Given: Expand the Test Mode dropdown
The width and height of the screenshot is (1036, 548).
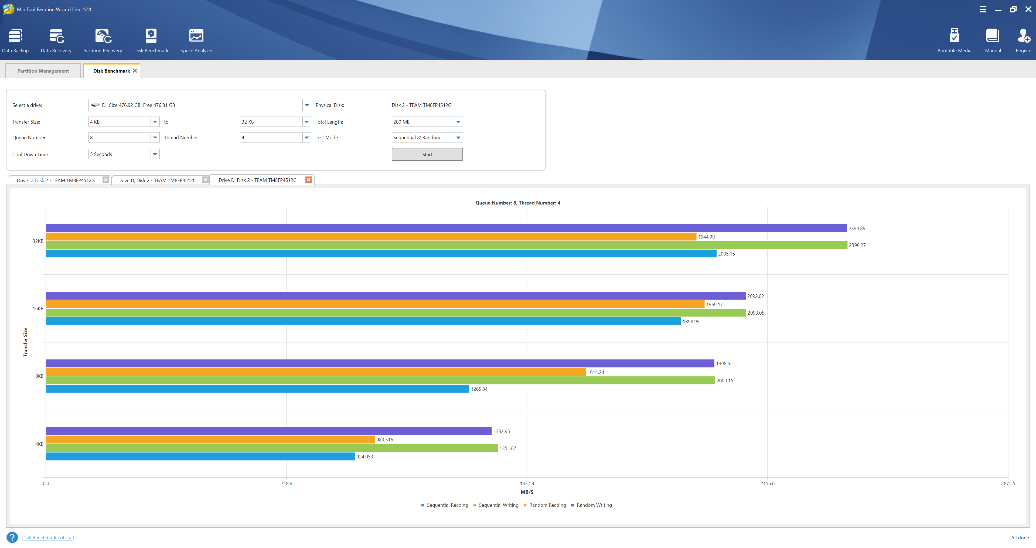Looking at the screenshot, I should click(458, 138).
